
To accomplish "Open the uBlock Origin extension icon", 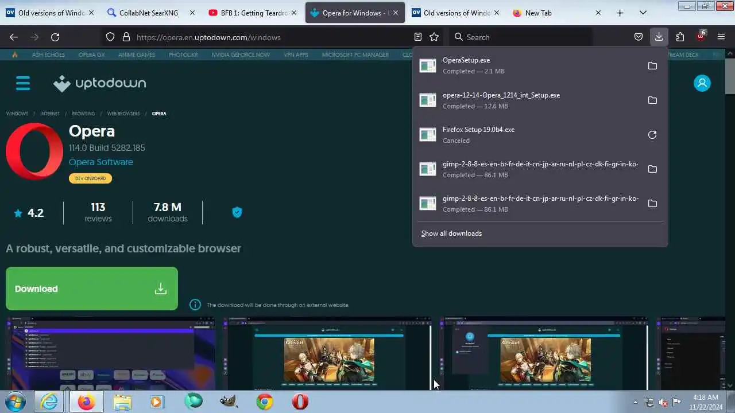I will (701, 36).
